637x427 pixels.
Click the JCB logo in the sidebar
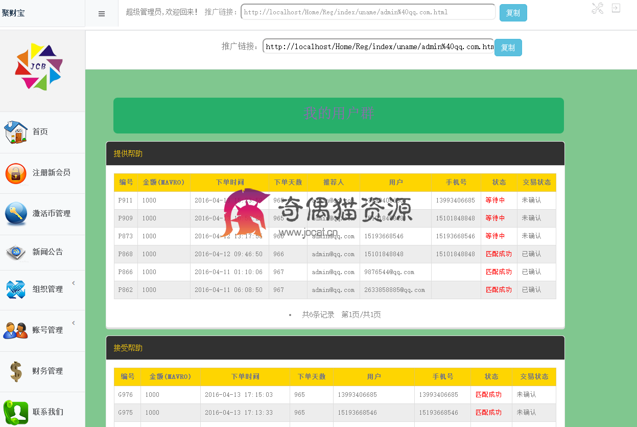pyautogui.click(x=39, y=67)
